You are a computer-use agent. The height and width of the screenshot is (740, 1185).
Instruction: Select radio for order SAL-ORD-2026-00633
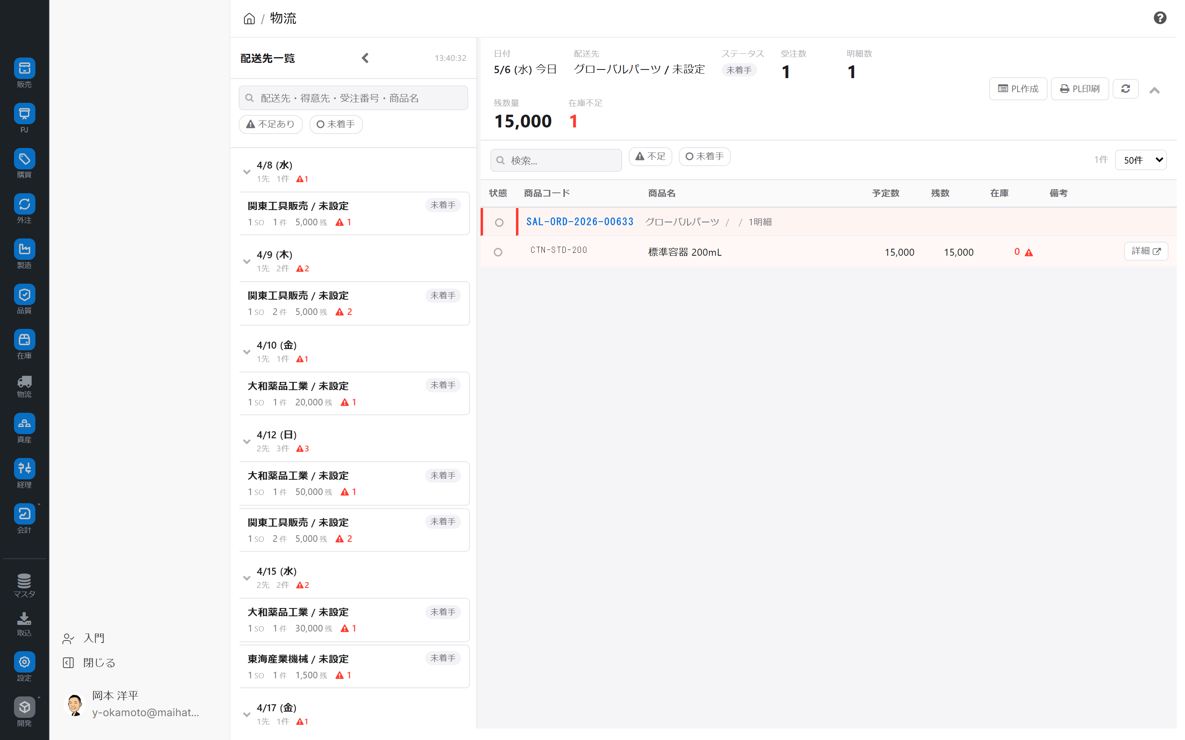tap(499, 223)
